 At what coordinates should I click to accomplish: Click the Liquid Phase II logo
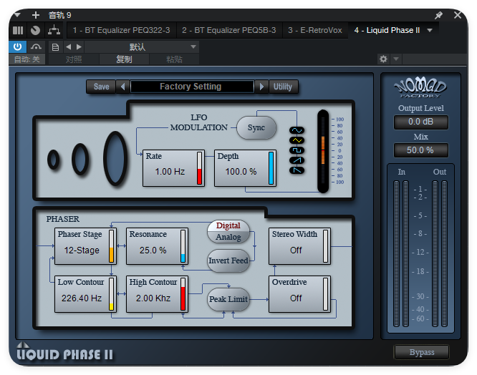(64, 352)
